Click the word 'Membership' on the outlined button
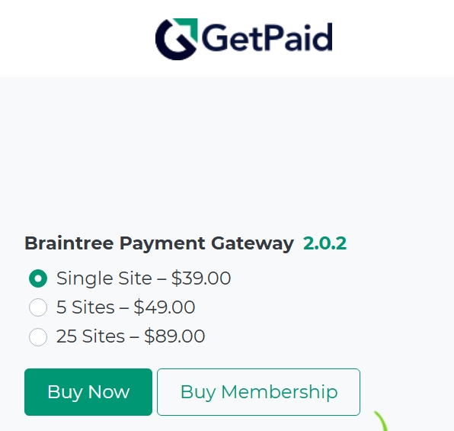454x431 pixels. (x=280, y=392)
